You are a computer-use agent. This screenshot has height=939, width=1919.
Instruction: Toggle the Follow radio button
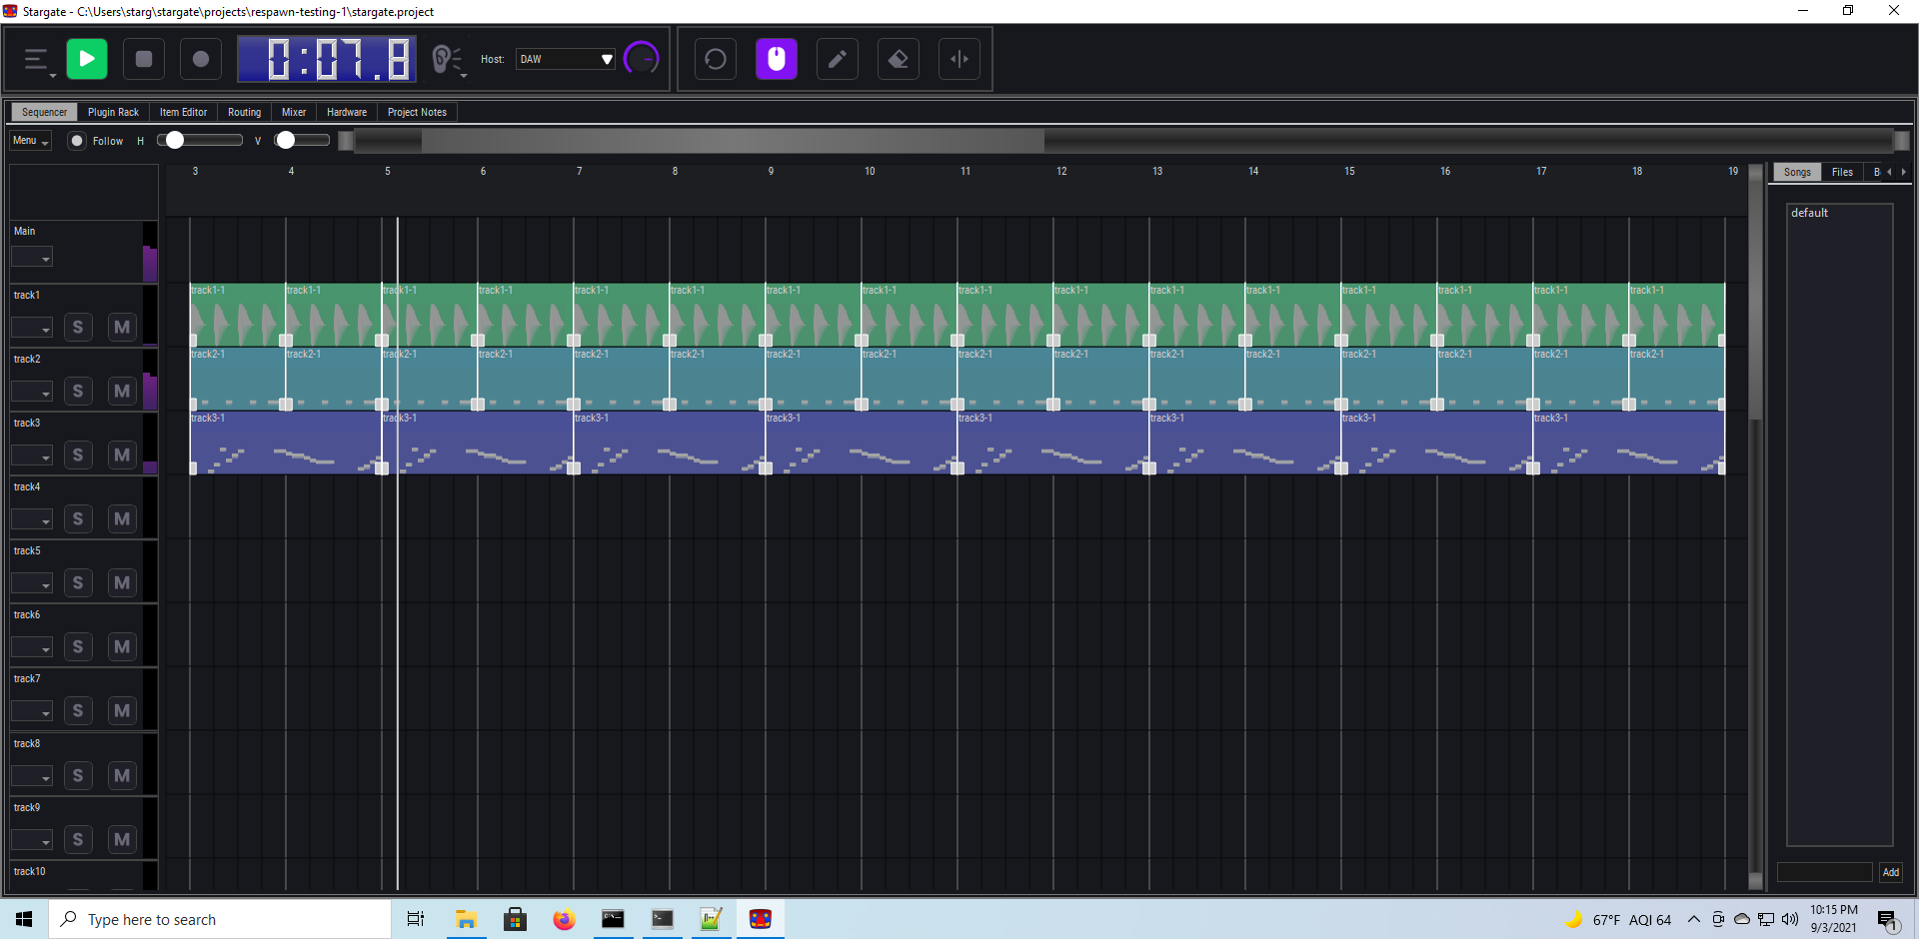(x=77, y=141)
